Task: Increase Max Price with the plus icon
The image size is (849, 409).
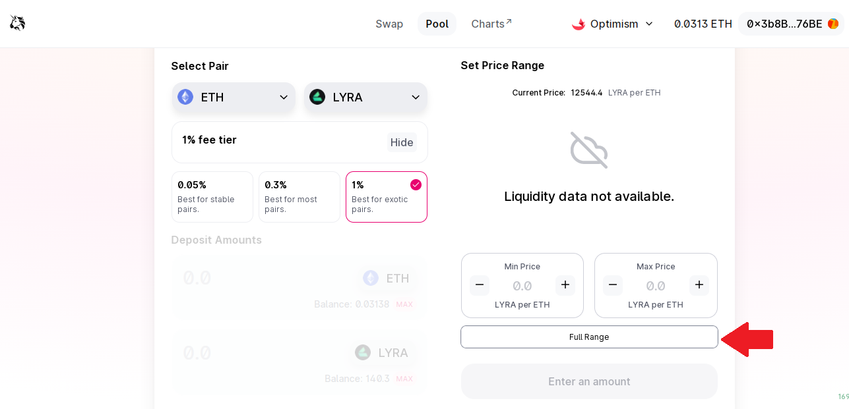Action: click(699, 285)
